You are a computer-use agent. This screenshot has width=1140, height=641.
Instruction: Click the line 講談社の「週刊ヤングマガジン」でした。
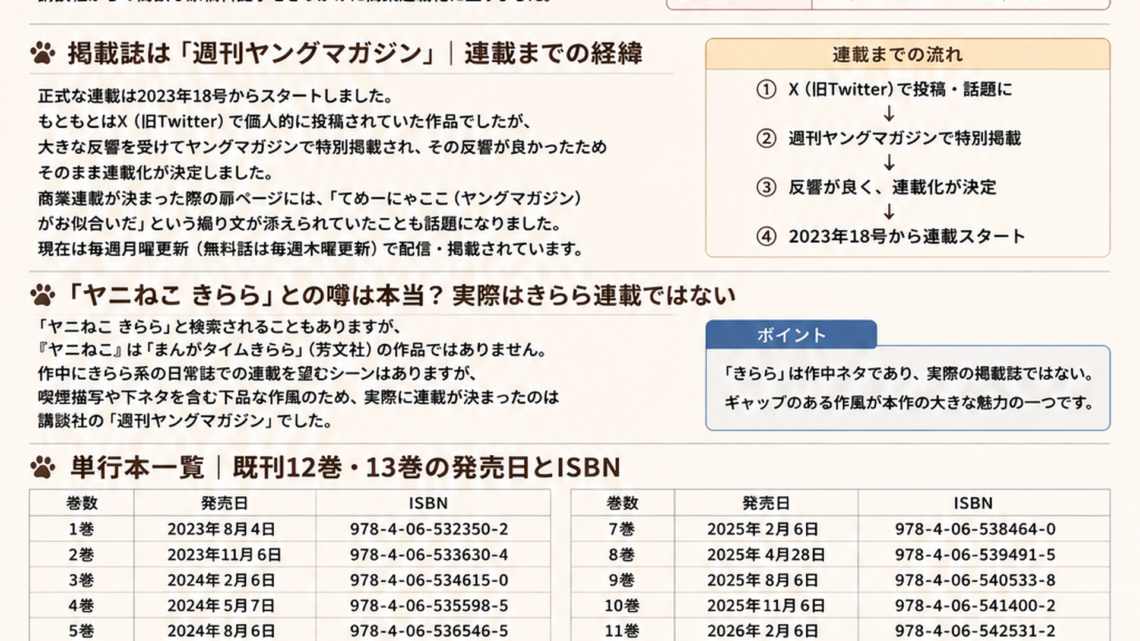click(x=186, y=421)
